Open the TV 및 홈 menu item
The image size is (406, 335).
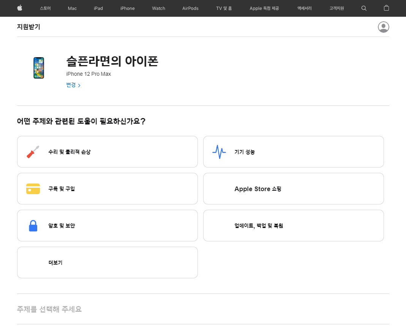[x=224, y=8]
